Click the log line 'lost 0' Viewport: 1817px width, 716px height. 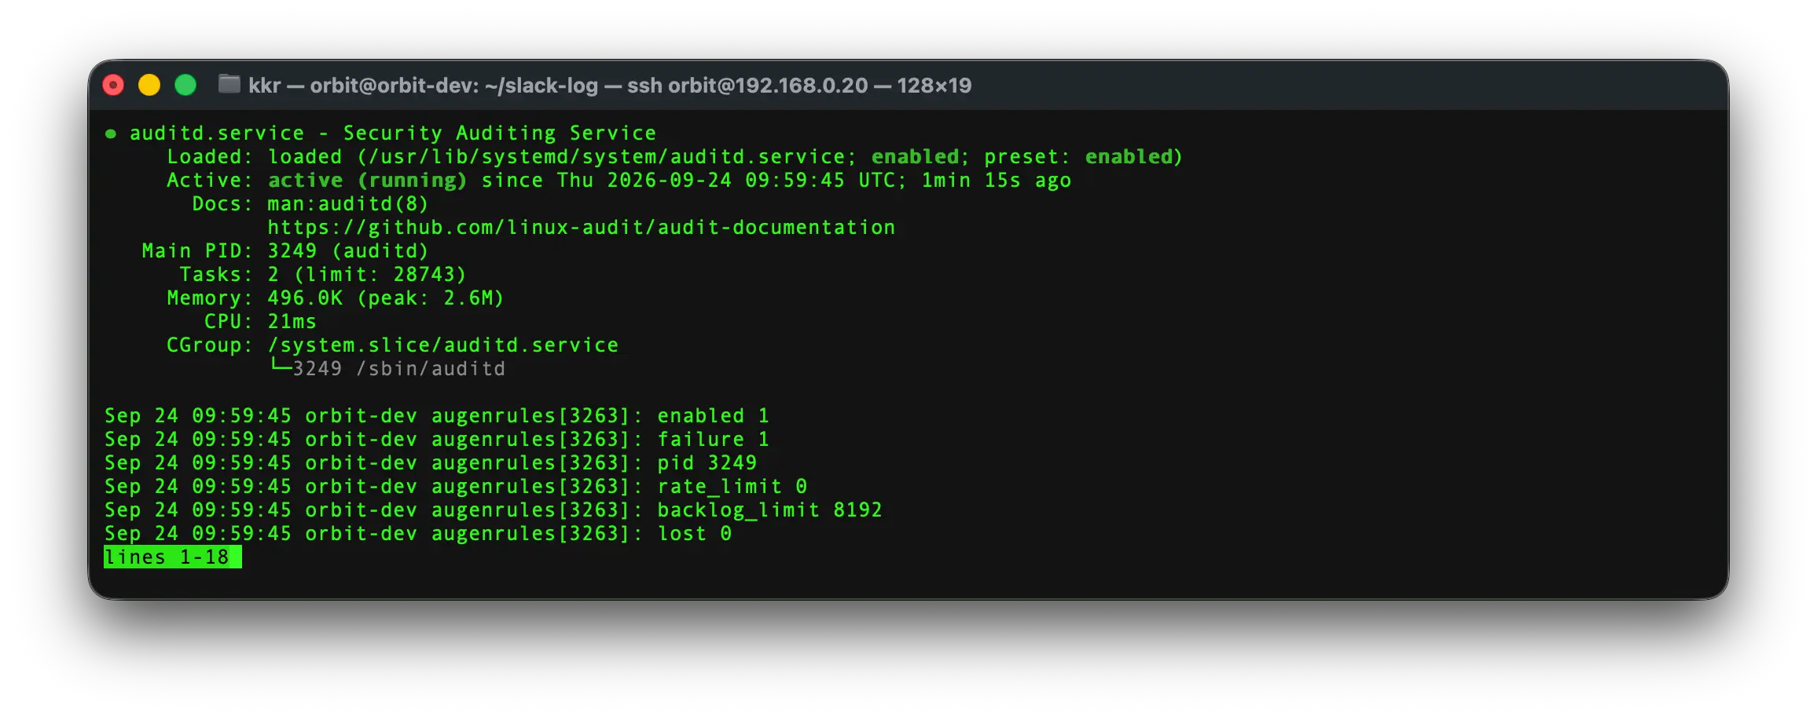pos(418,534)
